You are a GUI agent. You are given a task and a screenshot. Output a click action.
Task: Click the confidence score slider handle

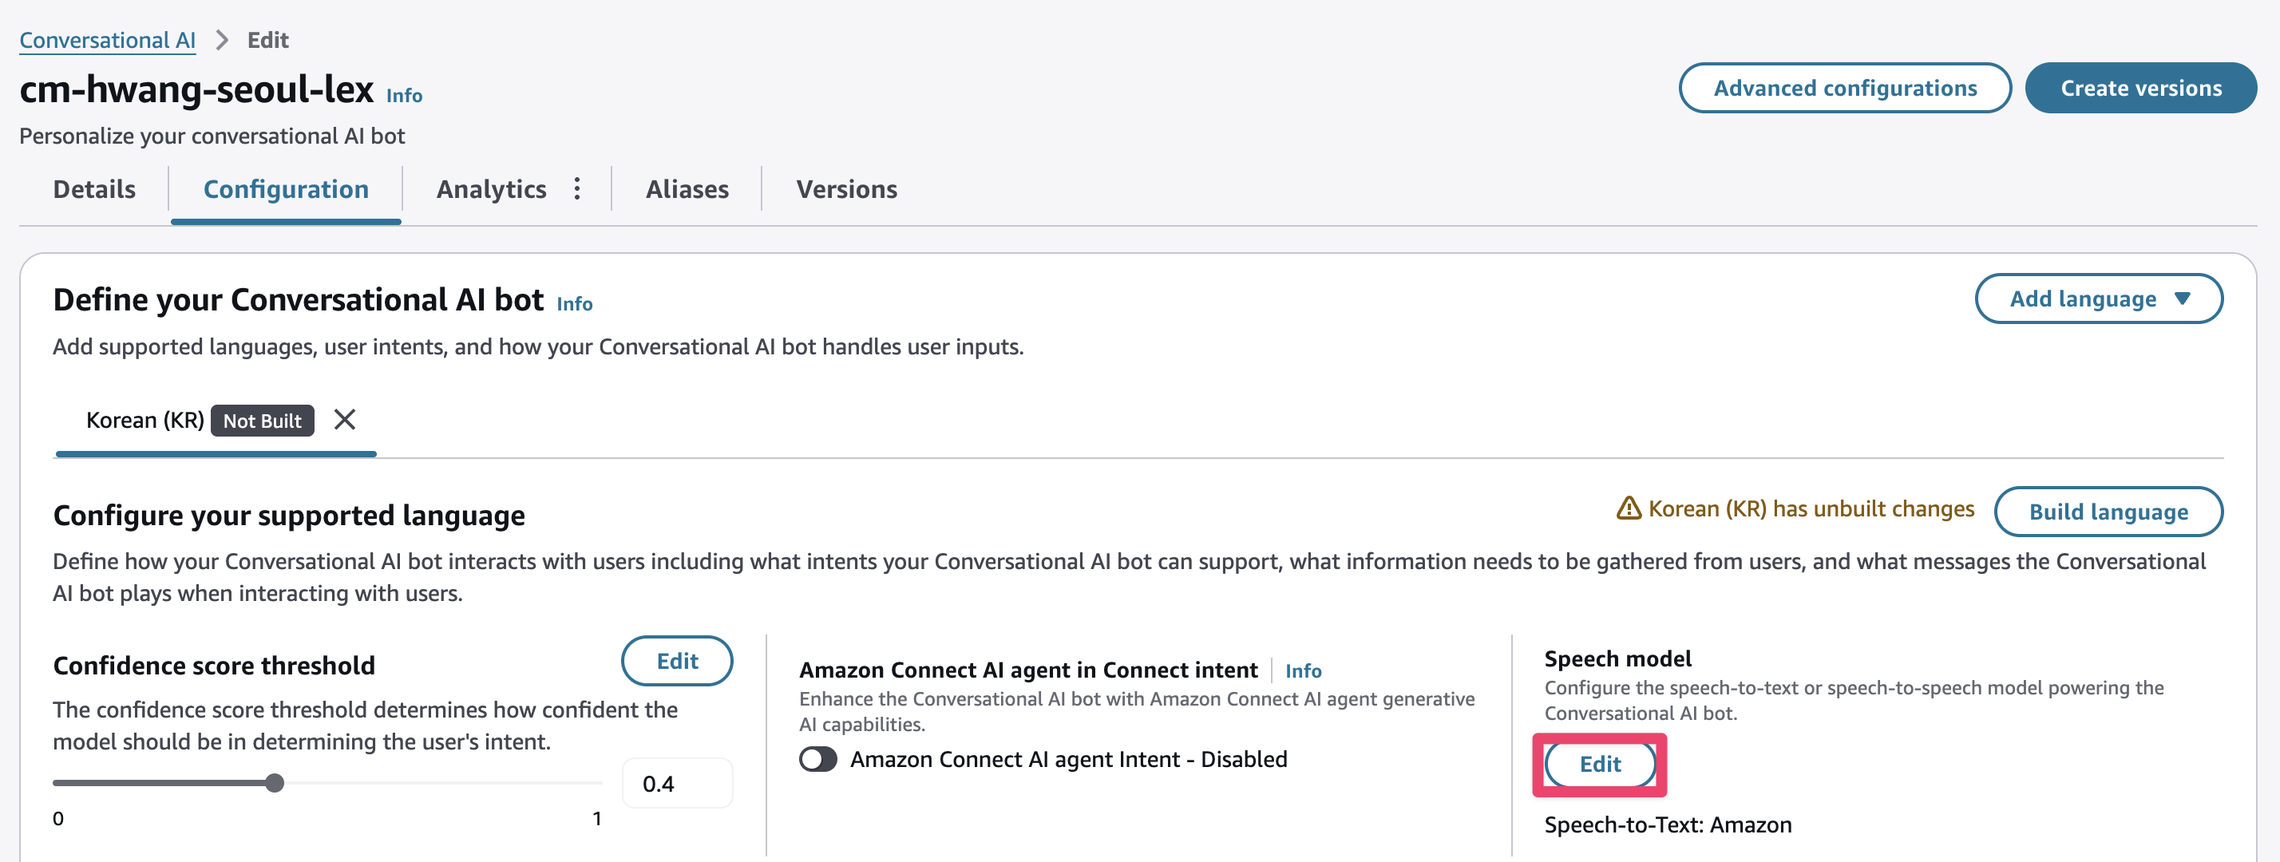[x=275, y=783]
